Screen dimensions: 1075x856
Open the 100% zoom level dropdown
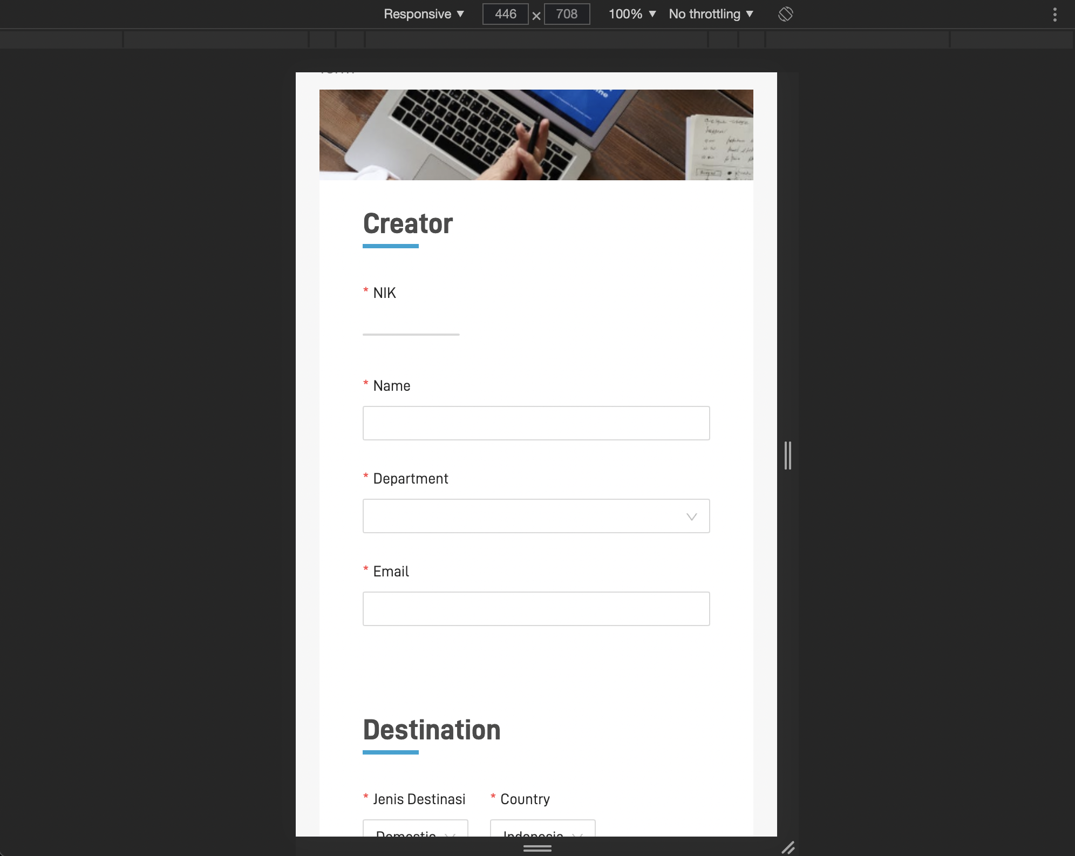click(x=632, y=14)
